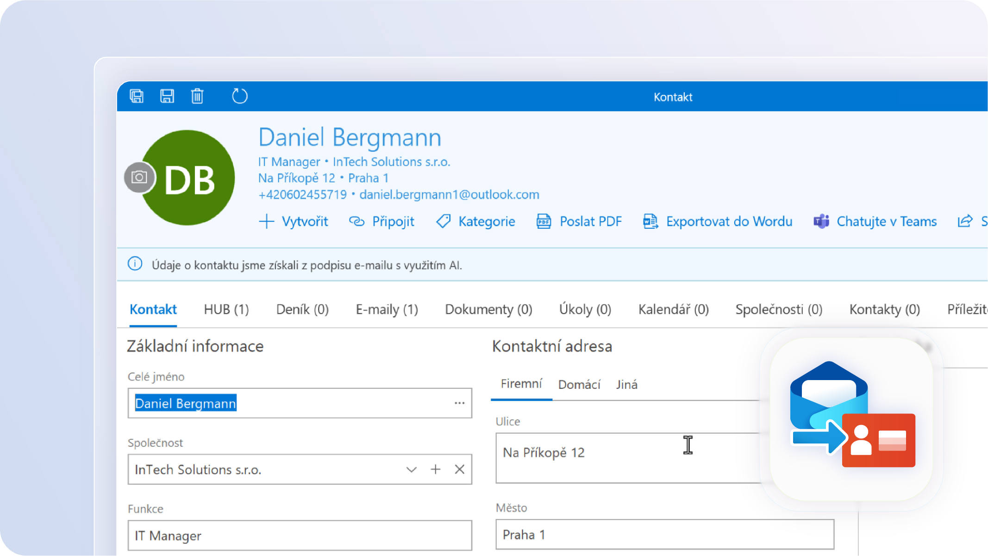Click the ellipsis in Celé jméno field

tap(459, 403)
